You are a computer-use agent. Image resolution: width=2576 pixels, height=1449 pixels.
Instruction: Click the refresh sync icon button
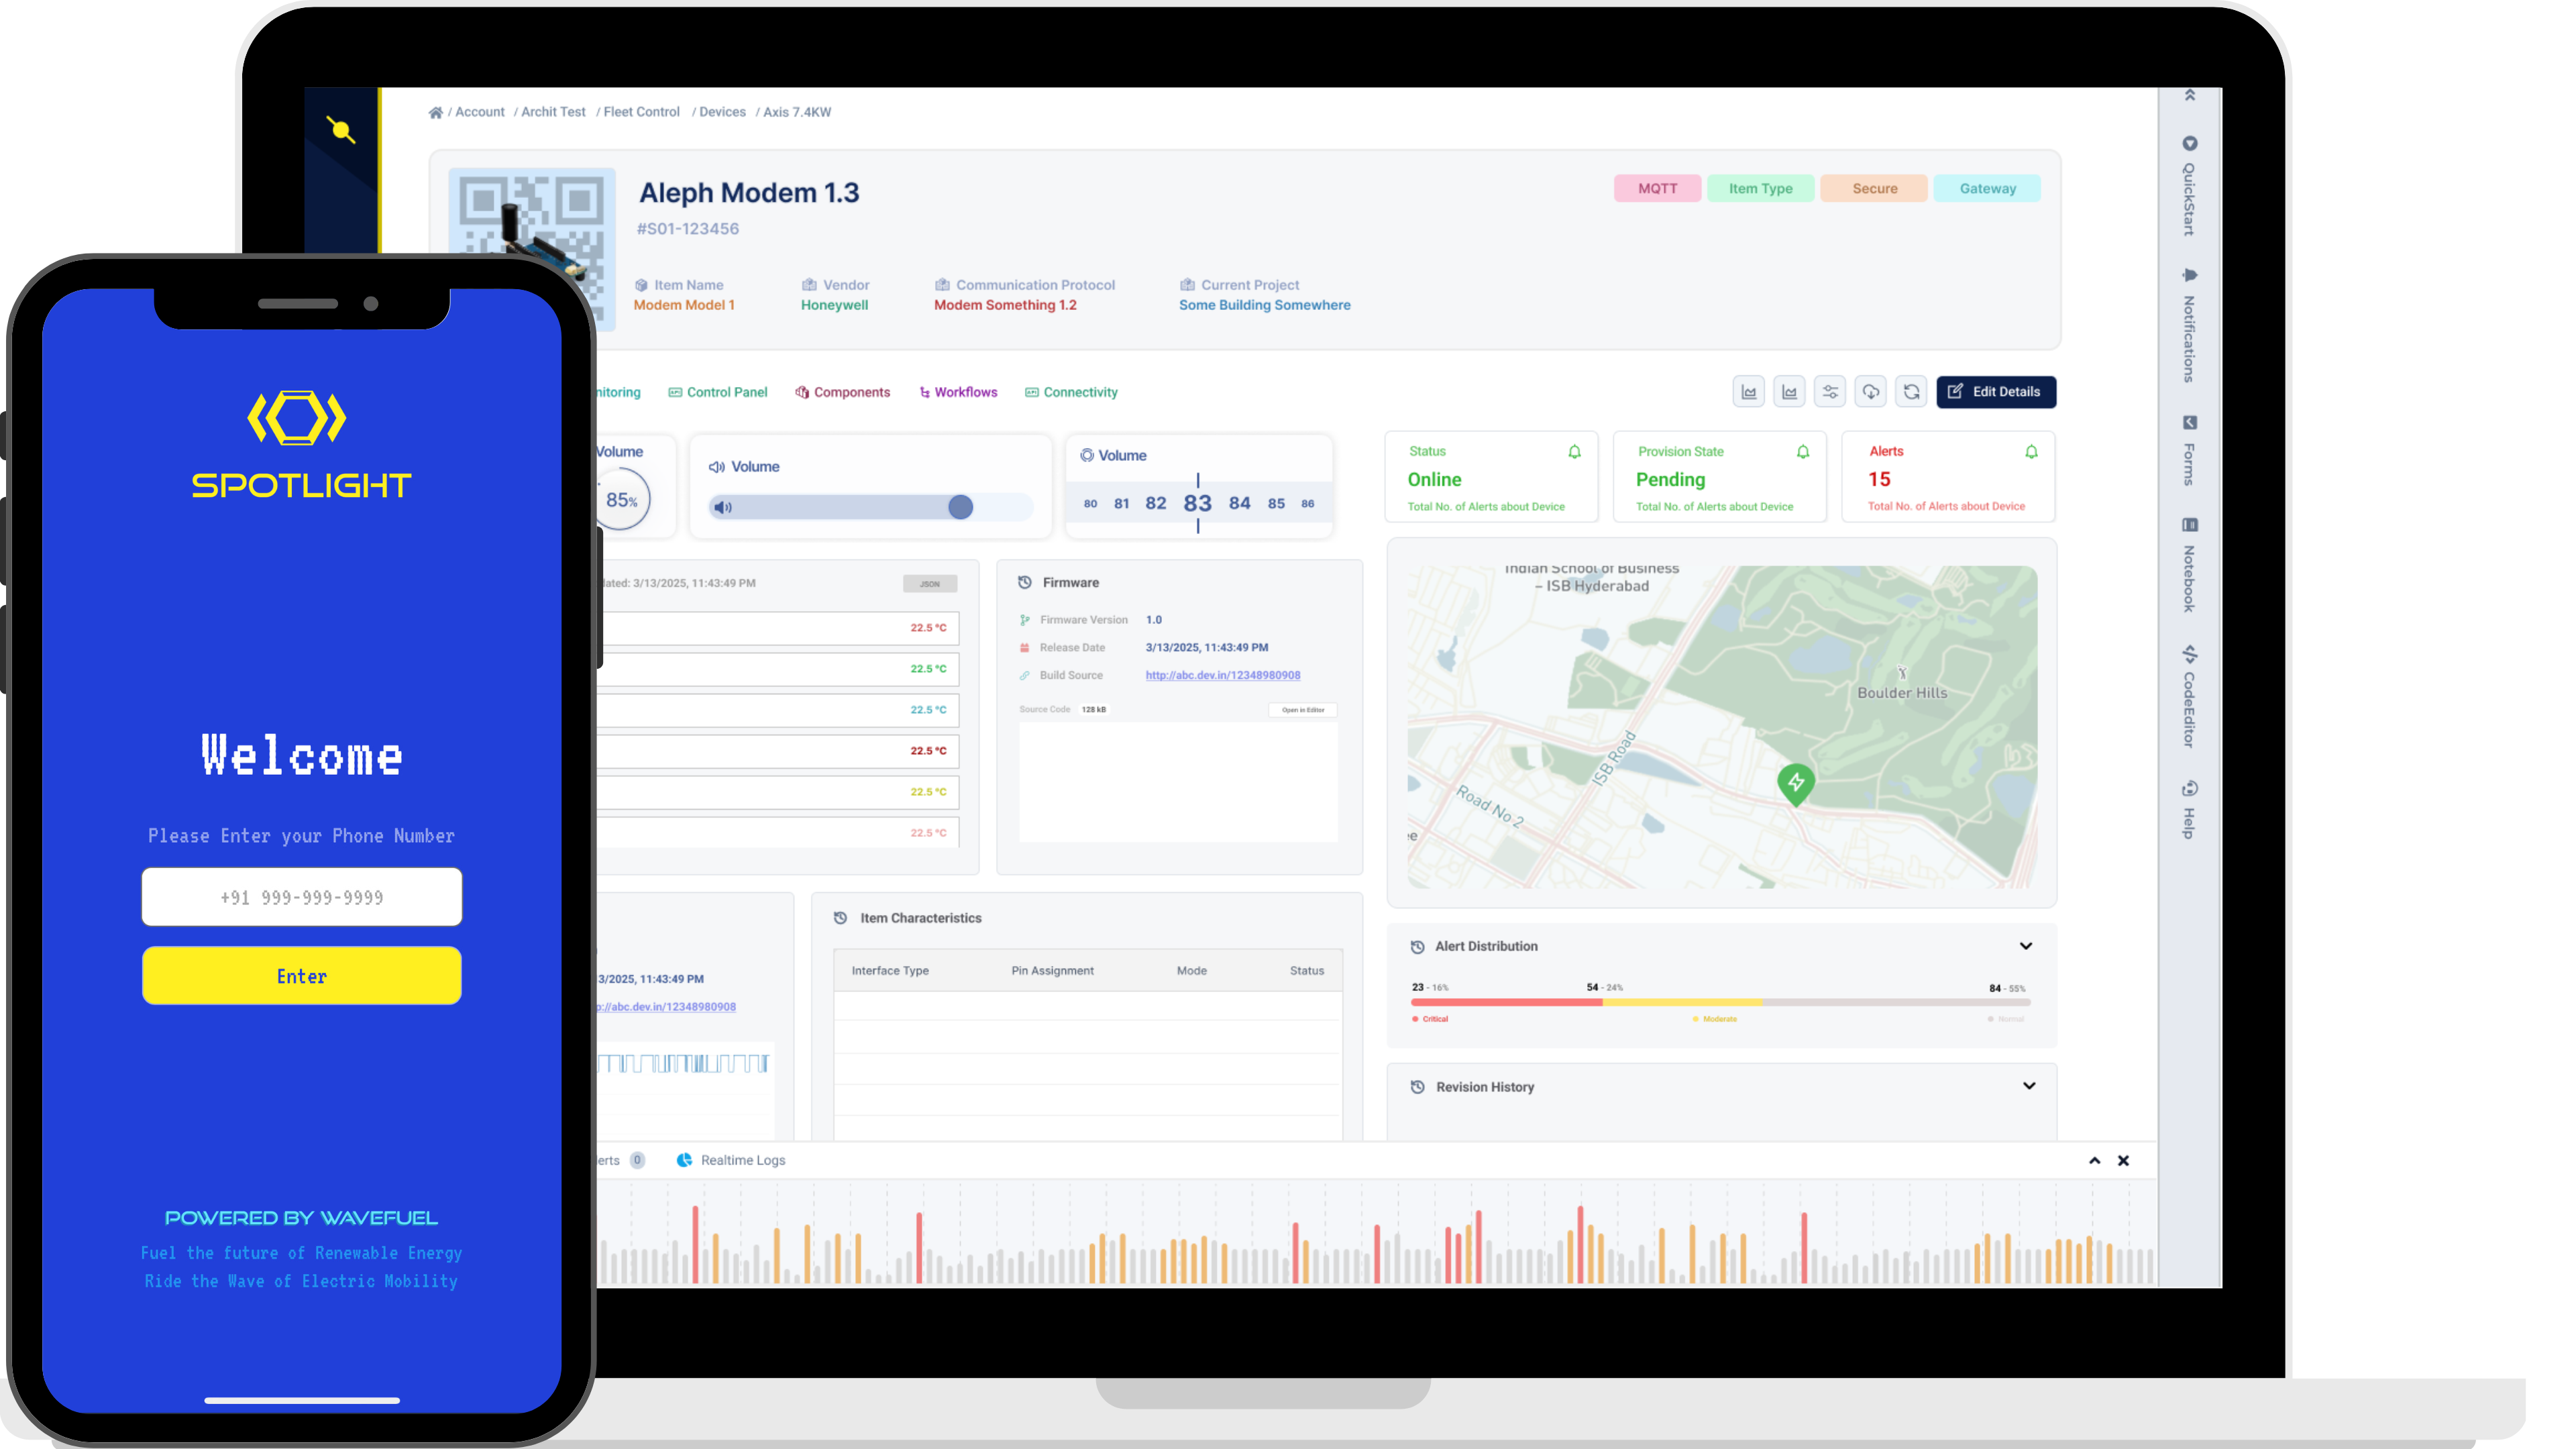point(1911,392)
